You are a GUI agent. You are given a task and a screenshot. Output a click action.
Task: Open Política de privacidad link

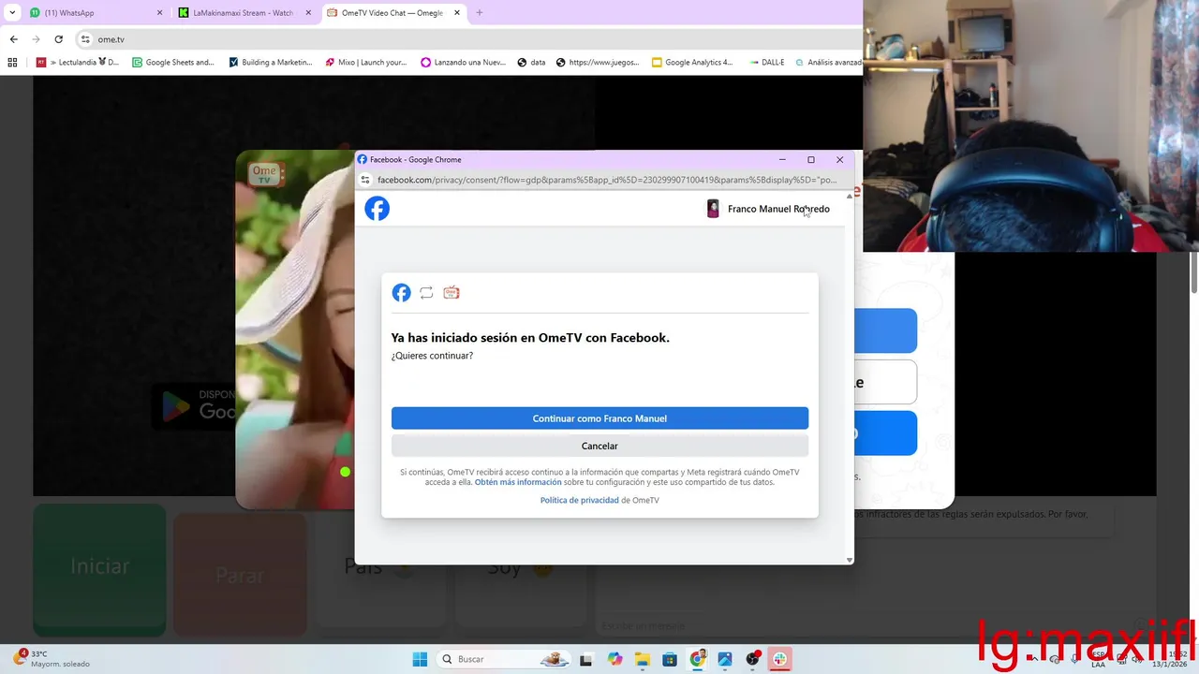pyautogui.click(x=579, y=500)
